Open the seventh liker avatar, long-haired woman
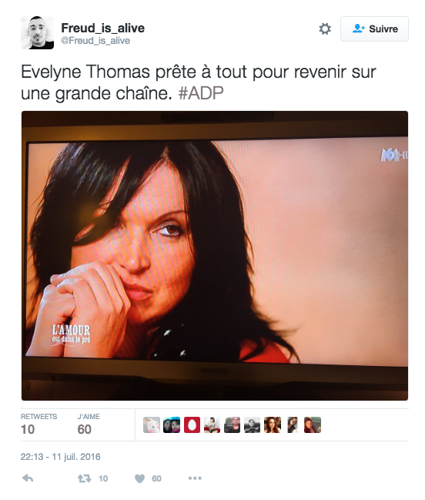Image resolution: width=425 pixels, height=500 pixels. point(273,424)
